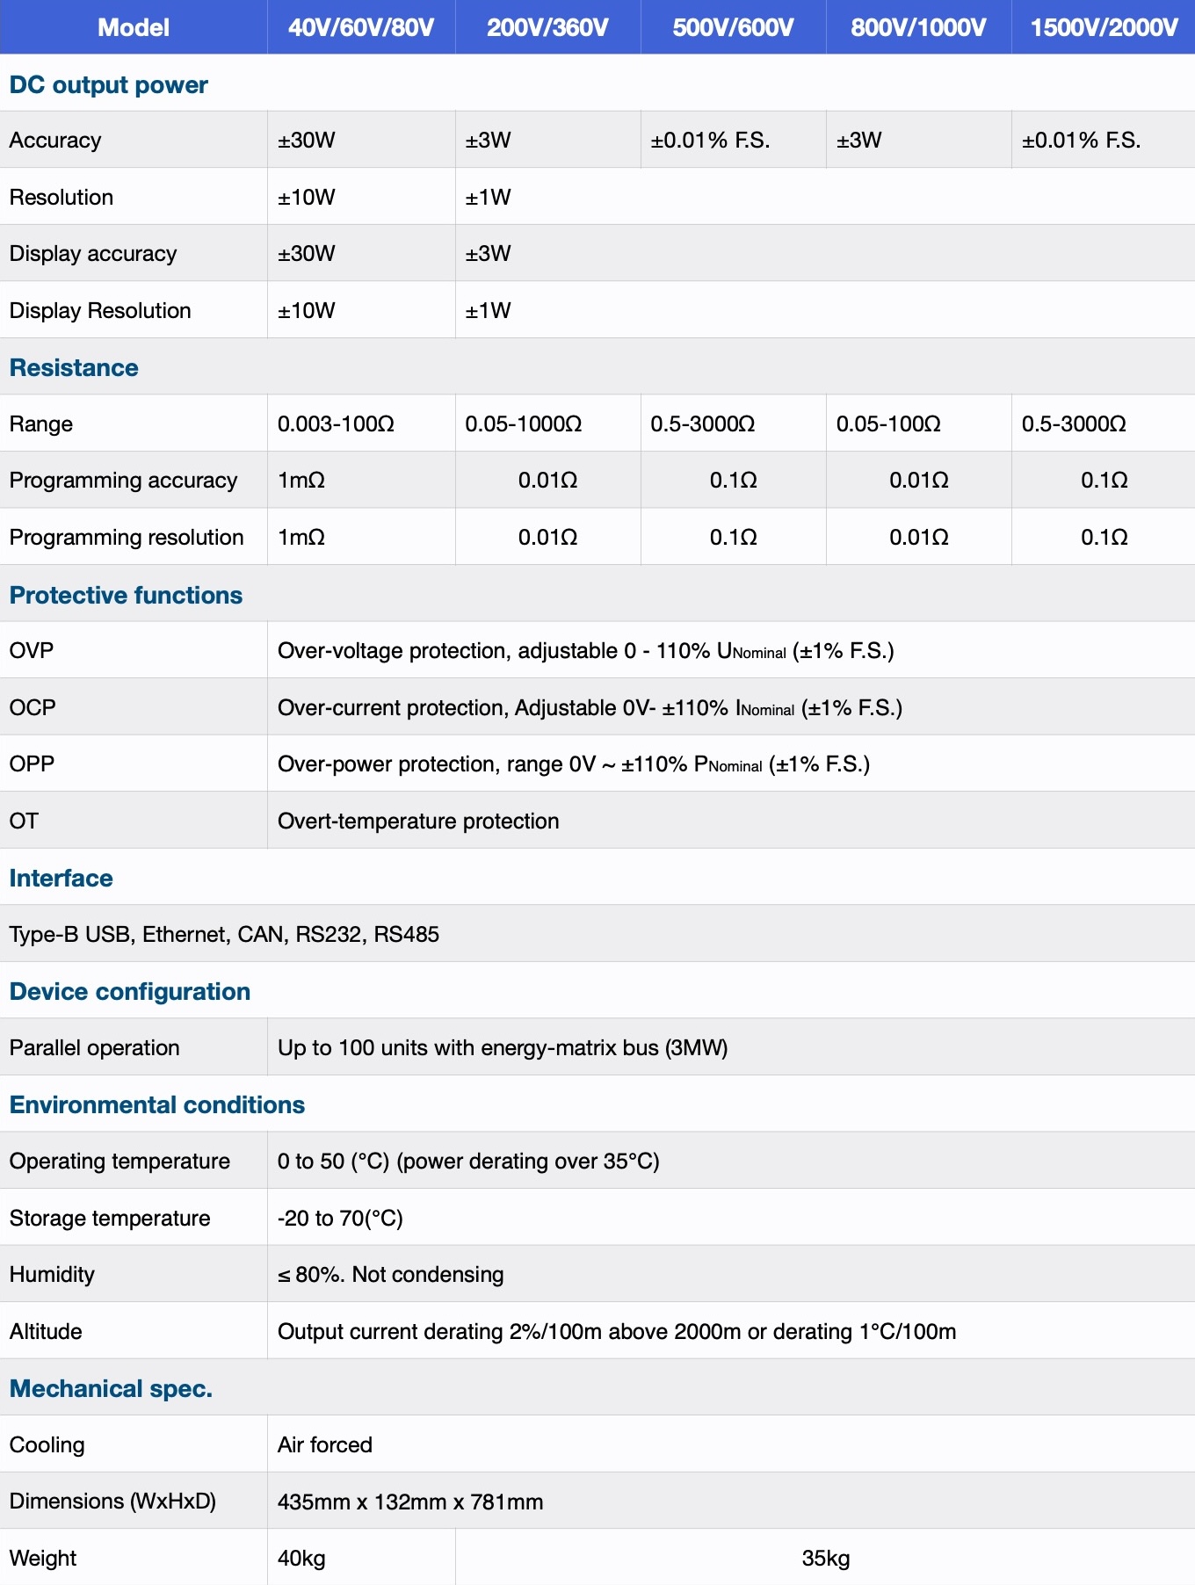Click the Over-power protection description text
Image resolution: width=1195 pixels, height=1585 pixels.
pyautogui.click(x=574, y=764)
